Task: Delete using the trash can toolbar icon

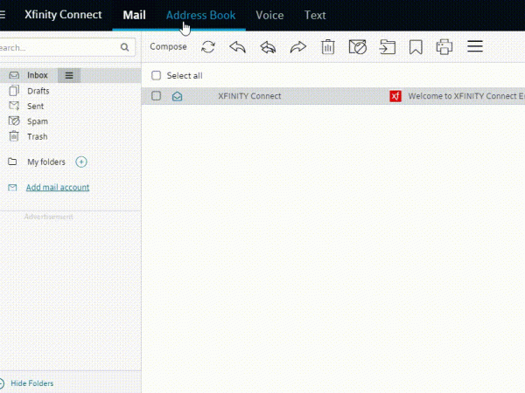Action: 327,47
